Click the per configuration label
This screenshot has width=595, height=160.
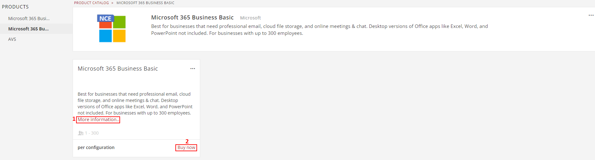96,147
